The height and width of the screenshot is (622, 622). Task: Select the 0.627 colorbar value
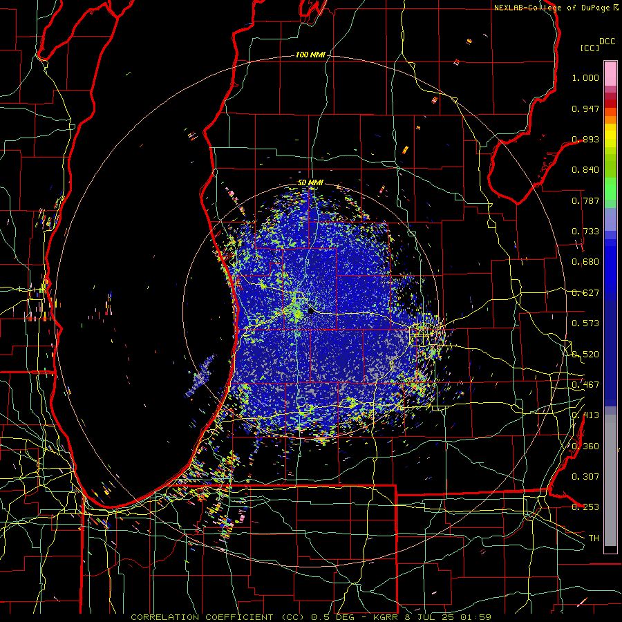click(x=585, y=293)
